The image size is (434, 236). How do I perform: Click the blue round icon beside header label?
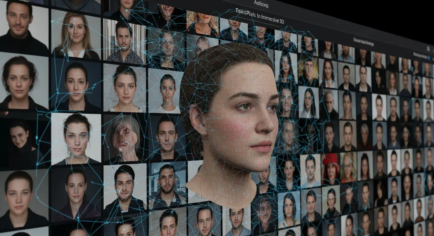point(429,57)
